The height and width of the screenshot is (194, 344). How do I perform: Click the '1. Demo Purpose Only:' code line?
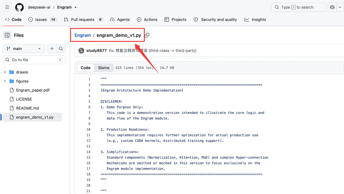point(122,107)
